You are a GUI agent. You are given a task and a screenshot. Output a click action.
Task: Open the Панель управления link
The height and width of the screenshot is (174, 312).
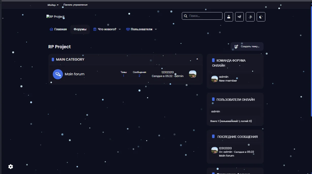coord(75,5)
